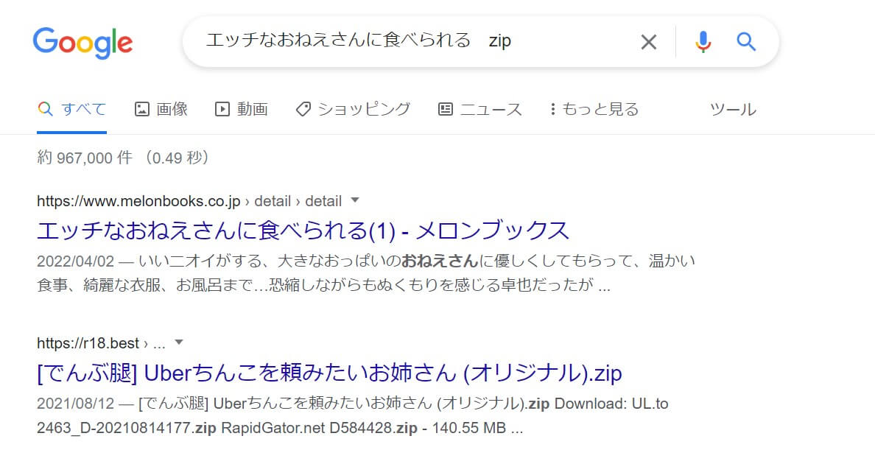This screenshot has width=875, height=464.
Task: Open the ニュース tab
Action: point(480,109)
